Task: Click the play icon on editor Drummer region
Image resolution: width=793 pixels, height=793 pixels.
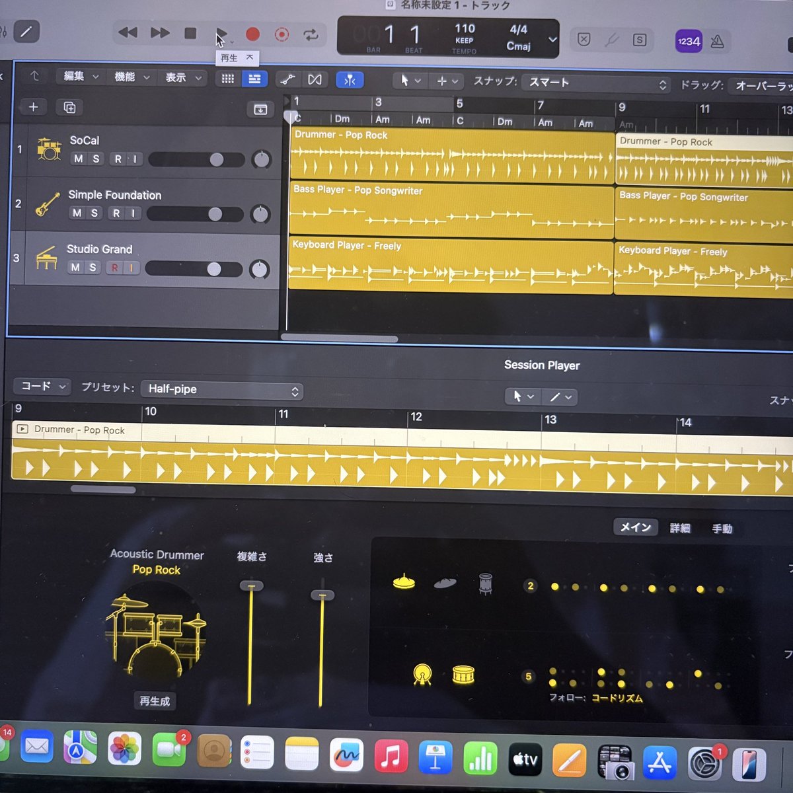Action: (22, 429)
